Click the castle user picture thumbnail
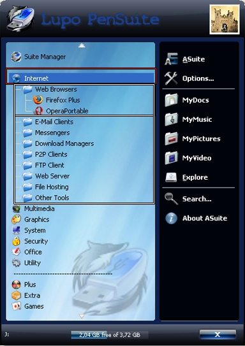The width and height of the screenshot is (245, 346). click(224, 20)
